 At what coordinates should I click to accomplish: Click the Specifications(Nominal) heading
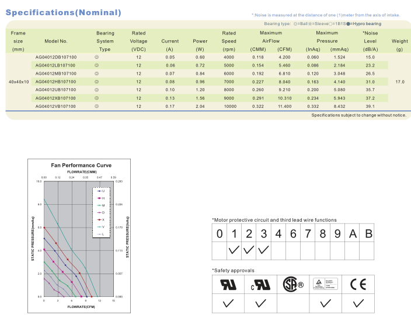[x=64, y=13]
